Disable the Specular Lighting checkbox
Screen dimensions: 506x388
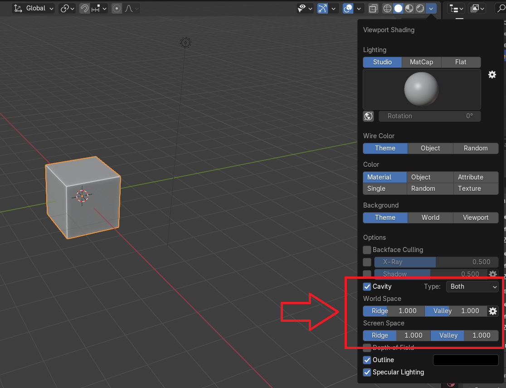pyautogui.click(x=367, y=372)
